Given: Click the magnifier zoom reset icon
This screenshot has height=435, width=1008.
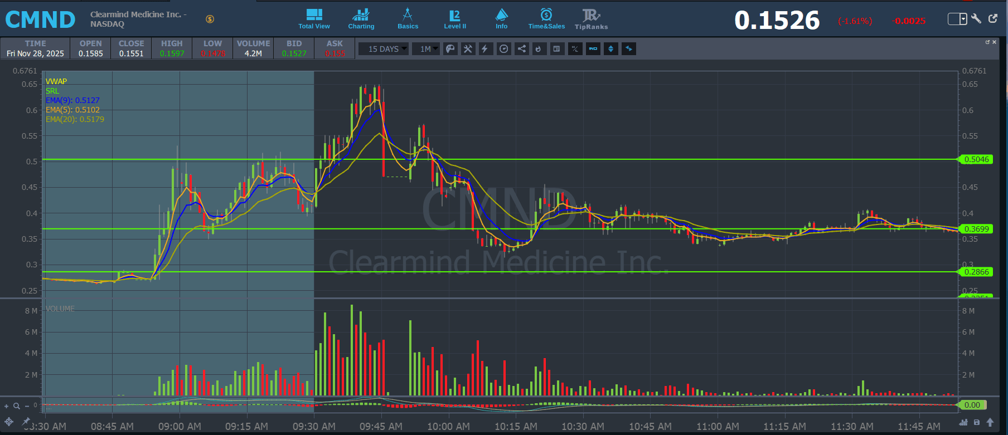Looking at the screenshot, I should point(17,406).
